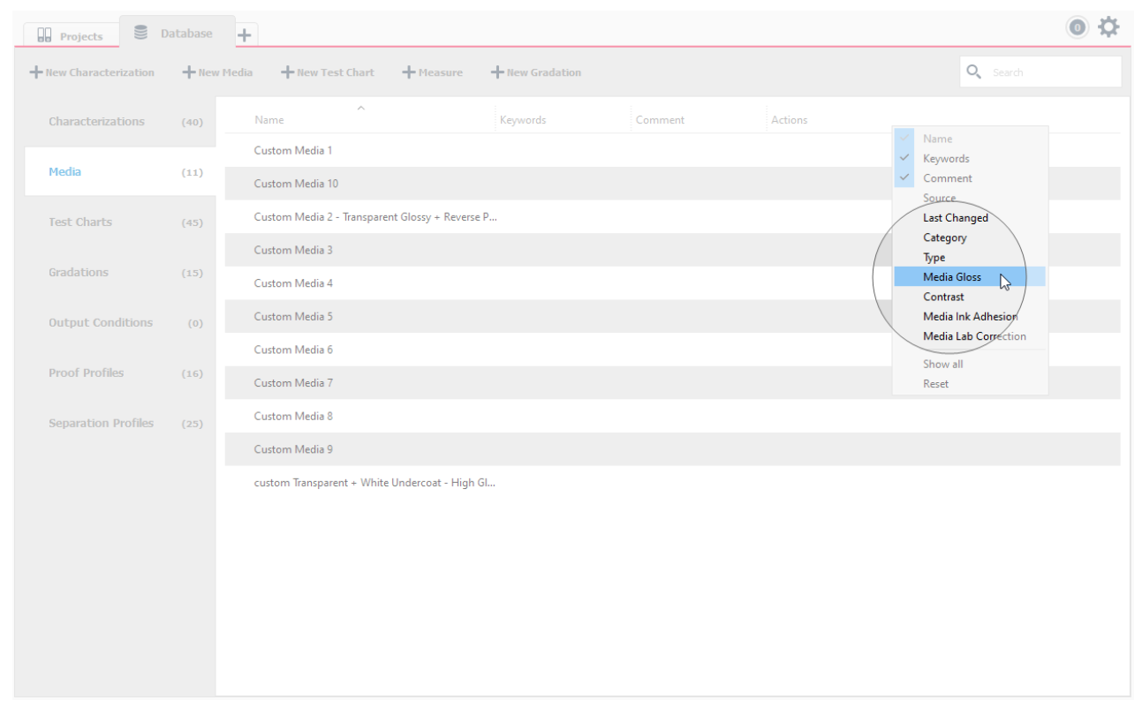The image size is (1142, 715).
Task: Open the settings gear icon
Action: (x=1108, y=27)
